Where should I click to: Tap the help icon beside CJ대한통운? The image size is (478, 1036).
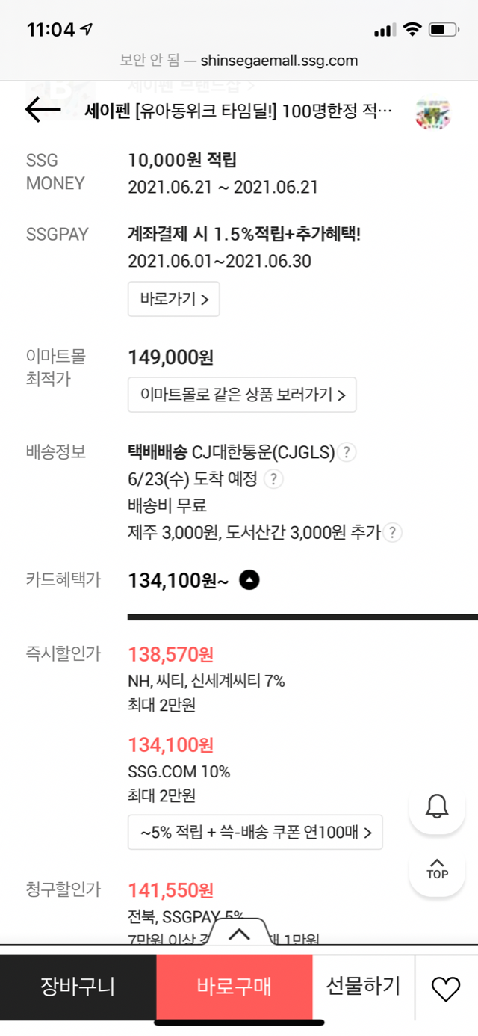tap(347, 452)
